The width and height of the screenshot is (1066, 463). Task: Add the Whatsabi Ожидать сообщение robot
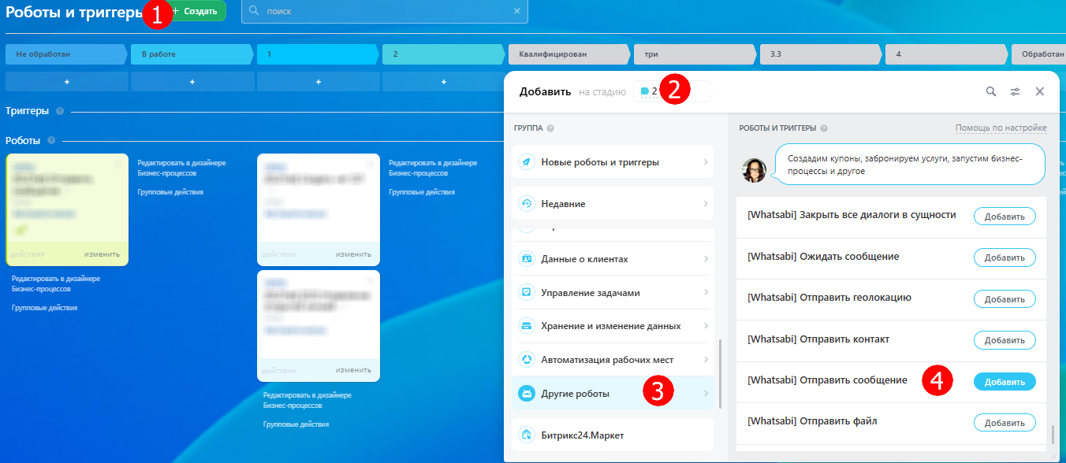point(1004,257)
